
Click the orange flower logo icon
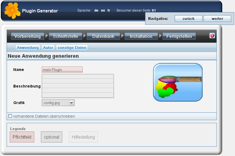point(12,11)
